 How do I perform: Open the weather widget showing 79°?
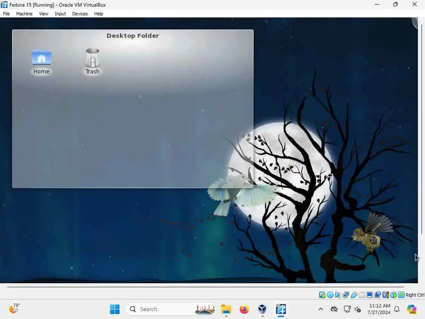pyautogui.click(x=14, y=309)
